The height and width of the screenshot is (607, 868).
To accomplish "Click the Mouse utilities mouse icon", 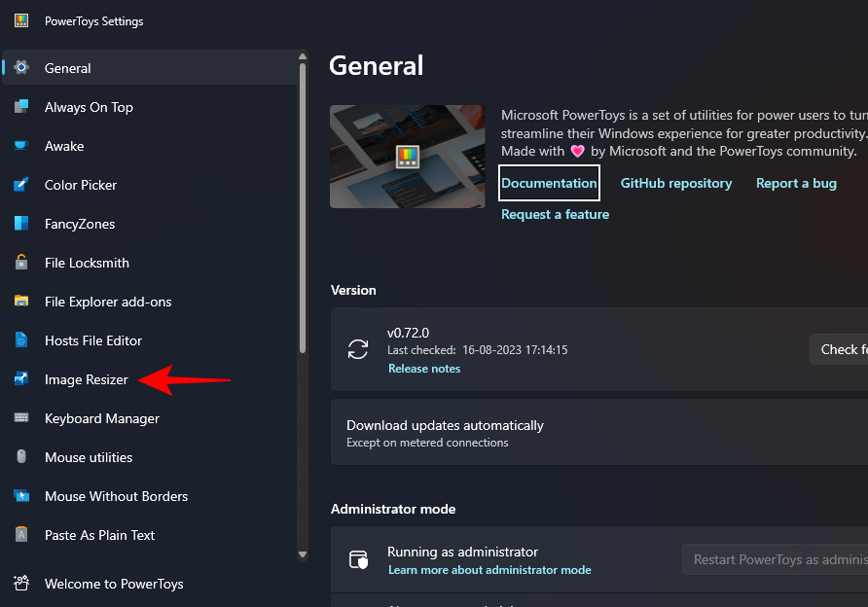I will pyautogui.click(x=21, y=457).
